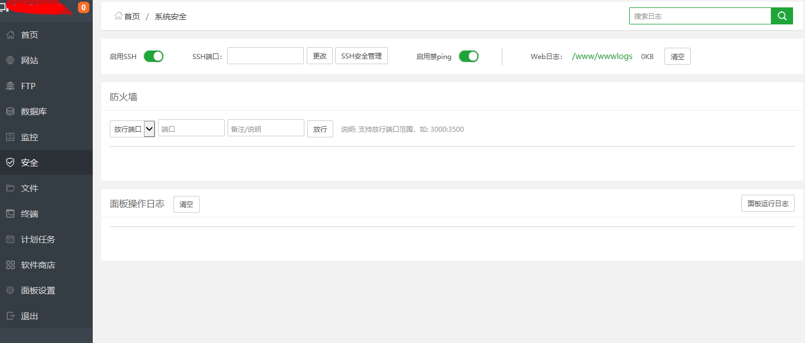Click the 放行 button
This screenshot has width=805, height=343.
pos(320,129)
